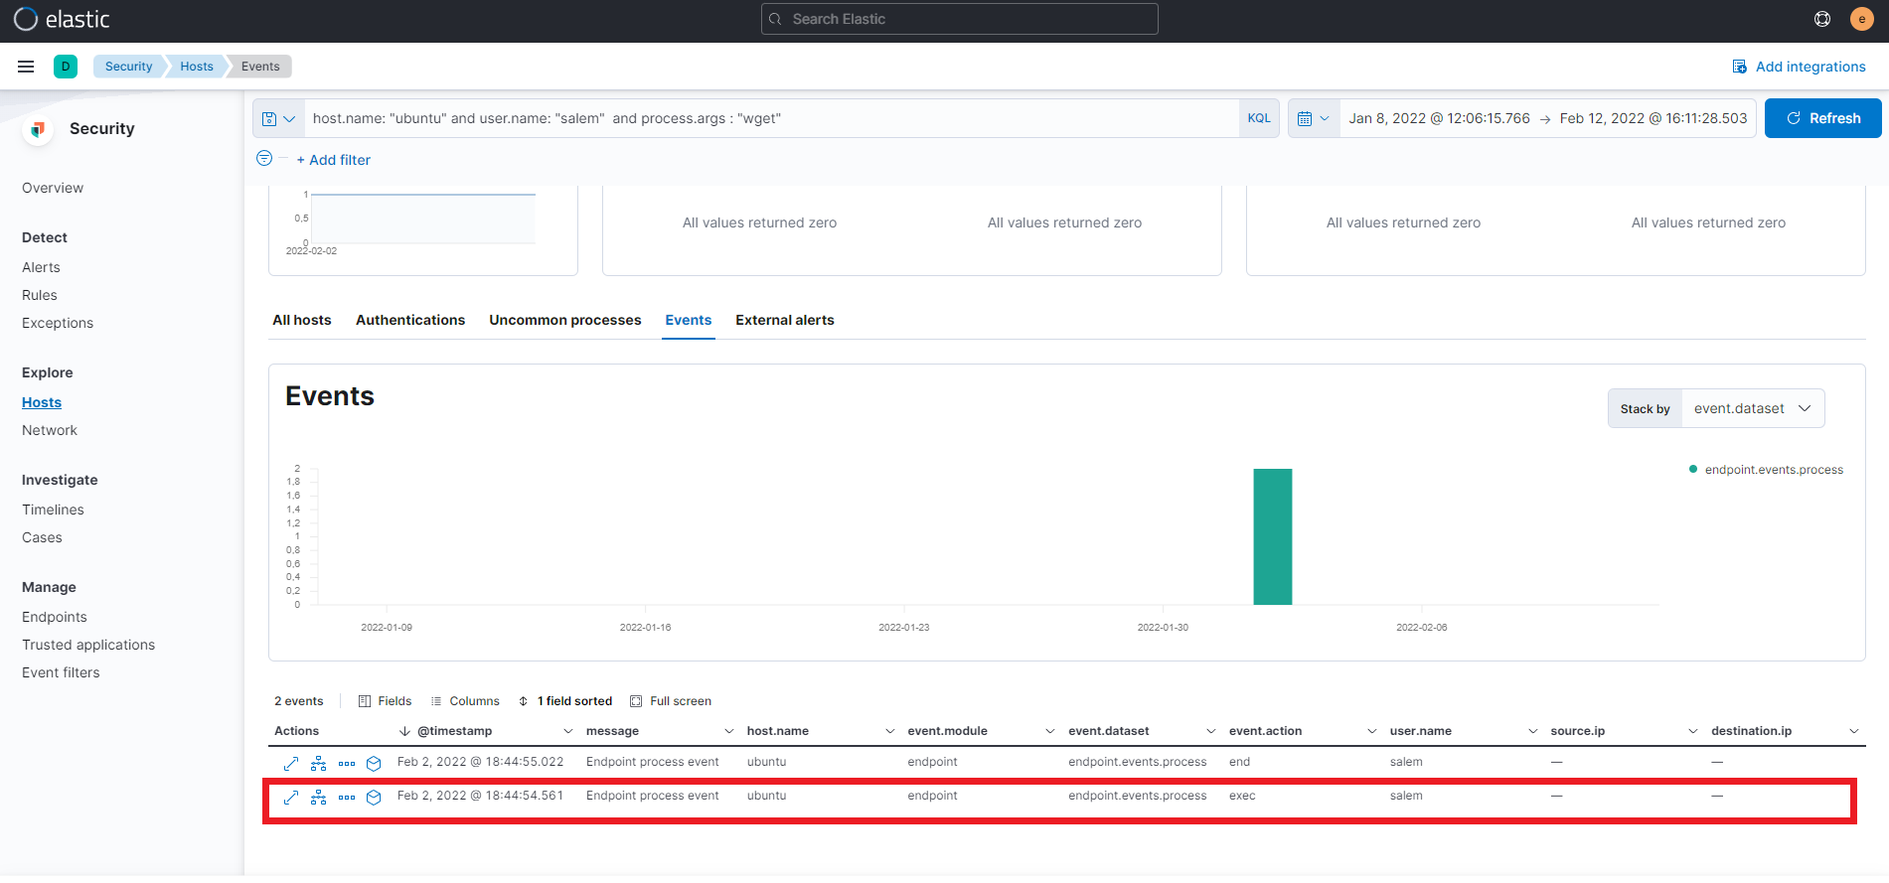Open the user avatar menu
The height and width of the screenshot is (883, 1889).
[1861, 19]
